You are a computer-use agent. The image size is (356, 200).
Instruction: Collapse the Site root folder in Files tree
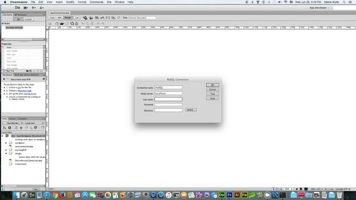[2, 136]
